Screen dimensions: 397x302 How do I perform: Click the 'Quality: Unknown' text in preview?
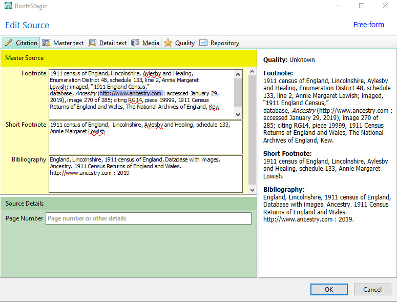[x=289, y=60]
